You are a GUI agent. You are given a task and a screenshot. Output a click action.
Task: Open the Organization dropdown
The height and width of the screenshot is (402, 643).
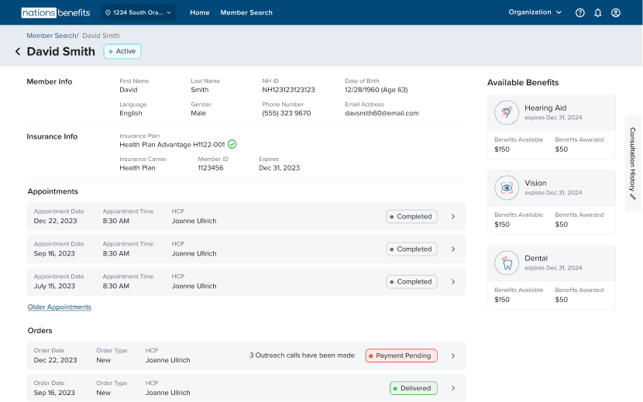(x=535, y=12)
